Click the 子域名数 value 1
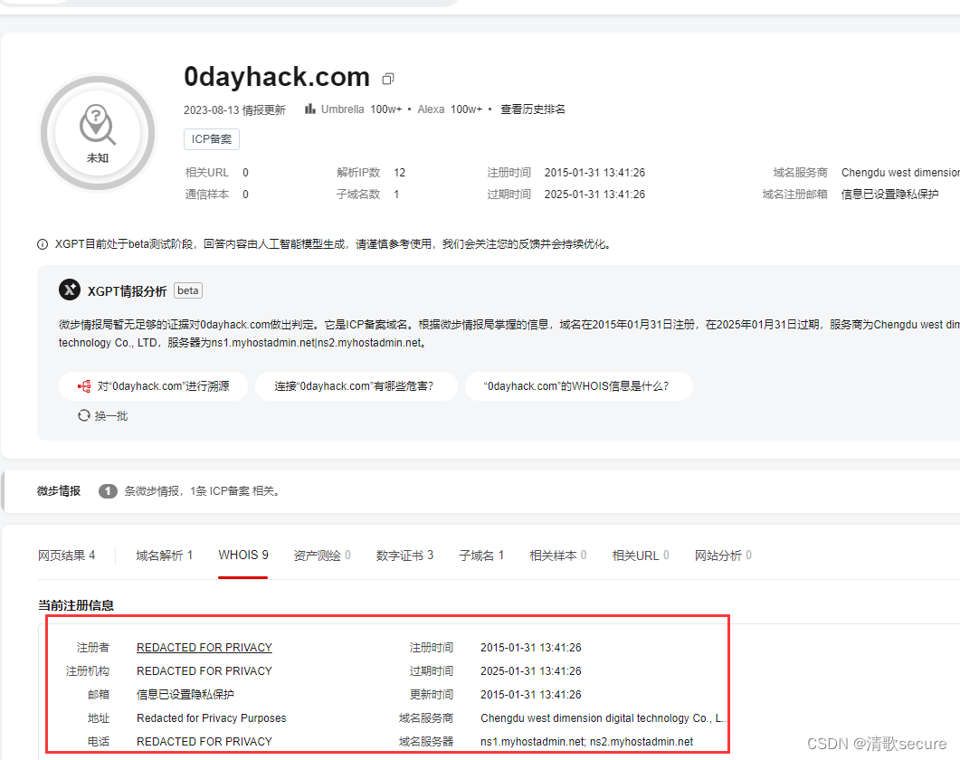The image size is (960, 760). (396, 195)
